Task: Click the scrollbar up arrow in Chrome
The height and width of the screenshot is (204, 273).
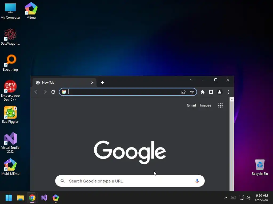Action: [232, 99]
